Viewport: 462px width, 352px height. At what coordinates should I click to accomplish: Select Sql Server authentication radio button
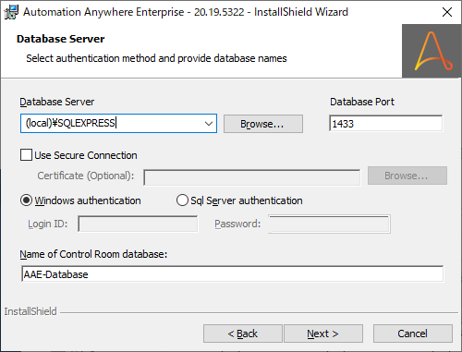pos(182,200)
